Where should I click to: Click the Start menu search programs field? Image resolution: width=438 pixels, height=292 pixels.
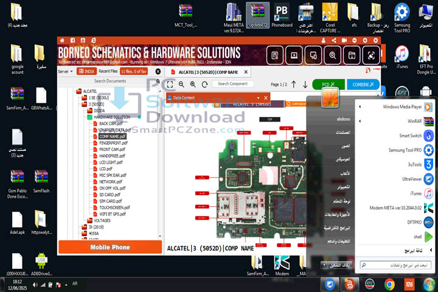[395, 265]
